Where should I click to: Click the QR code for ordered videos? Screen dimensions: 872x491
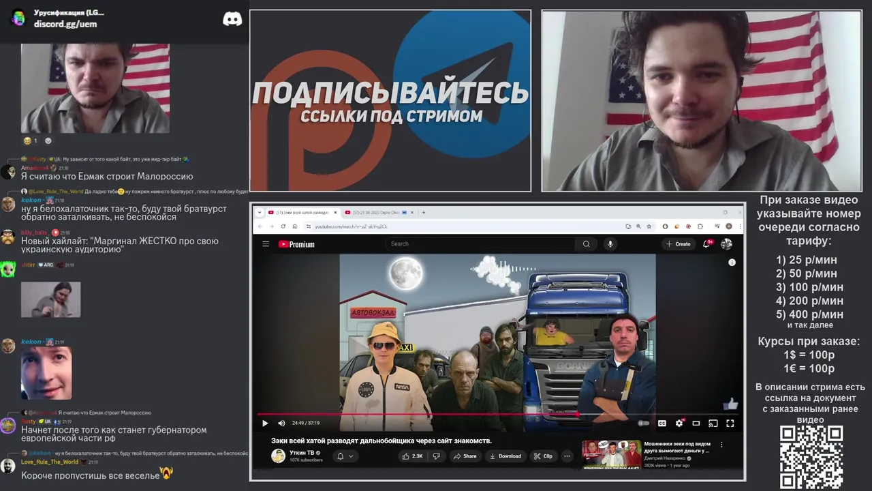point(811,457)
